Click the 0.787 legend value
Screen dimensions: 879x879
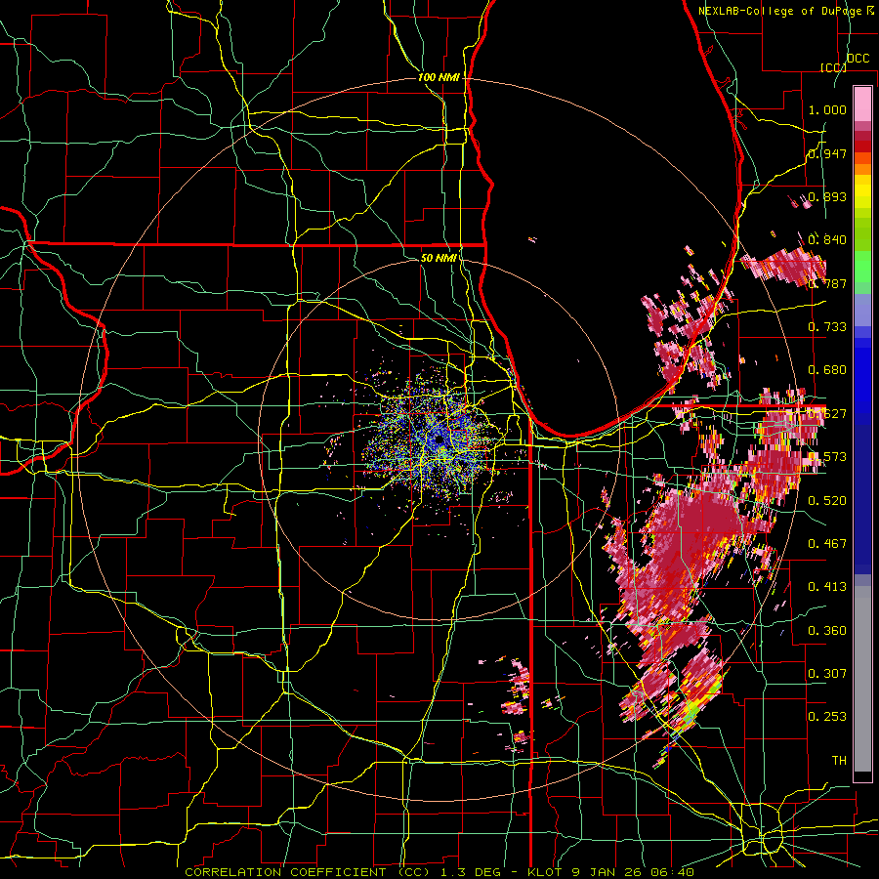(827, 283)
